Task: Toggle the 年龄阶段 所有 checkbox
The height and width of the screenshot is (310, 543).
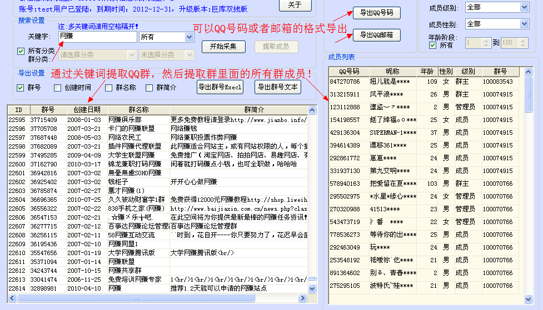Action: pyautogui.click(x=432, y=45)
